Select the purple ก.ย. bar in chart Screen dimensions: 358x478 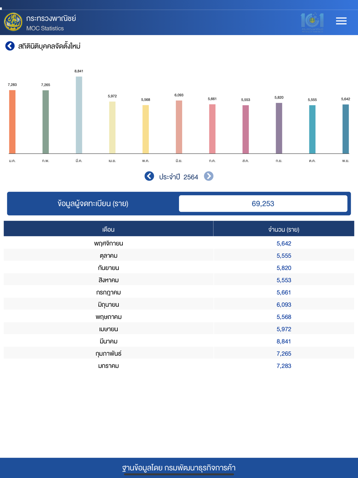pyautogui.click(x=279, y=128)
